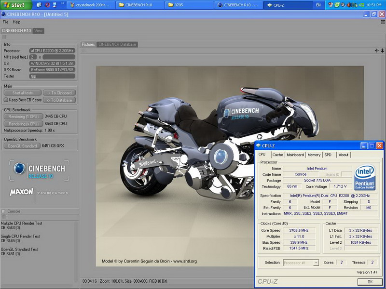
Task: Open the Help menu in CINEBENCH
Action: (x=16, y=22)
